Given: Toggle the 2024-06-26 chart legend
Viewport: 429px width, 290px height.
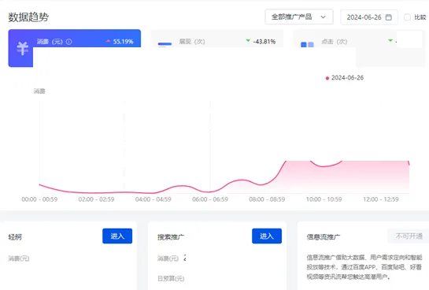Looking at the screenshot, I should coord(345,78).
